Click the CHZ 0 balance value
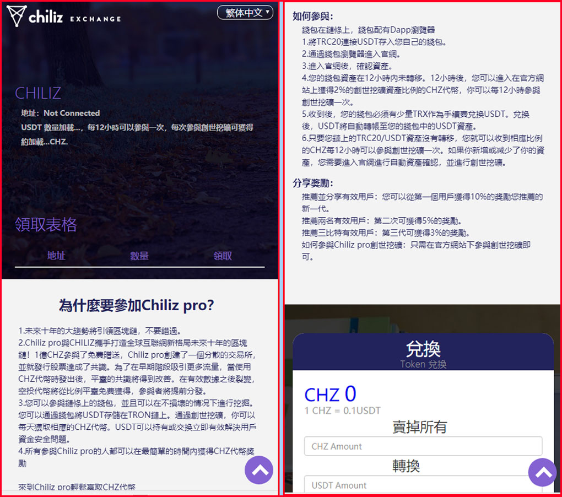The image size is (562, 497). click(330, 394)
